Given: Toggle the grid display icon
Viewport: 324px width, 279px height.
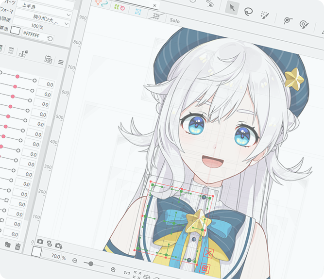Looking at the screenshot, I should point(156,16).
